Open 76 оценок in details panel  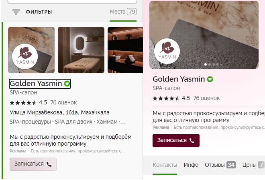[x=206, y=98]
